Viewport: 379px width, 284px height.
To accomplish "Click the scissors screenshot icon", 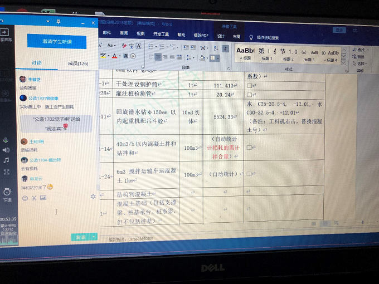I will tap(33, 198).
